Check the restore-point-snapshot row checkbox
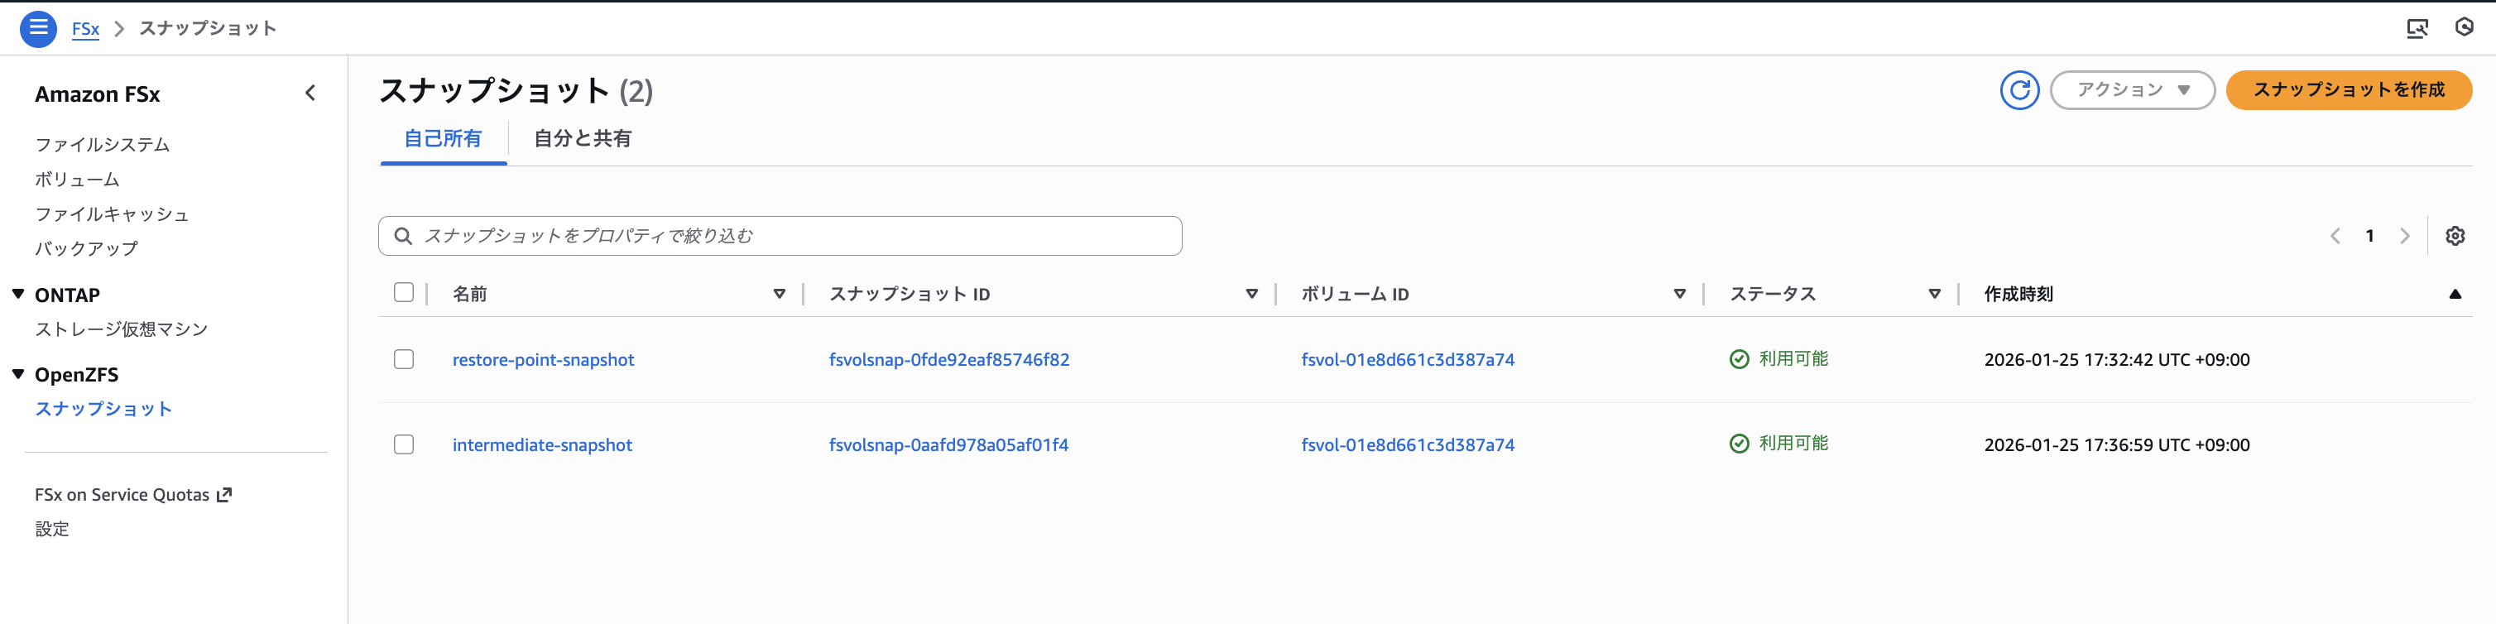The width and height of the screenshot is (2496, 624). [x=404, y=359]
